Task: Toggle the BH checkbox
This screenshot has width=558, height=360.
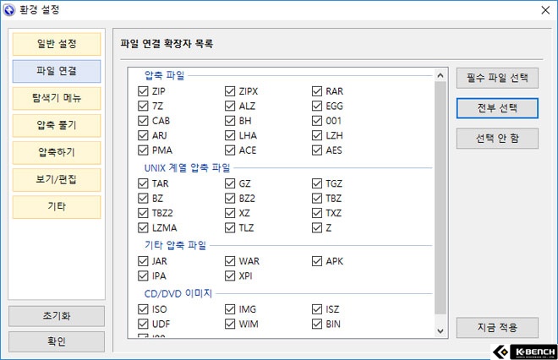Action: tap(230, 121)
